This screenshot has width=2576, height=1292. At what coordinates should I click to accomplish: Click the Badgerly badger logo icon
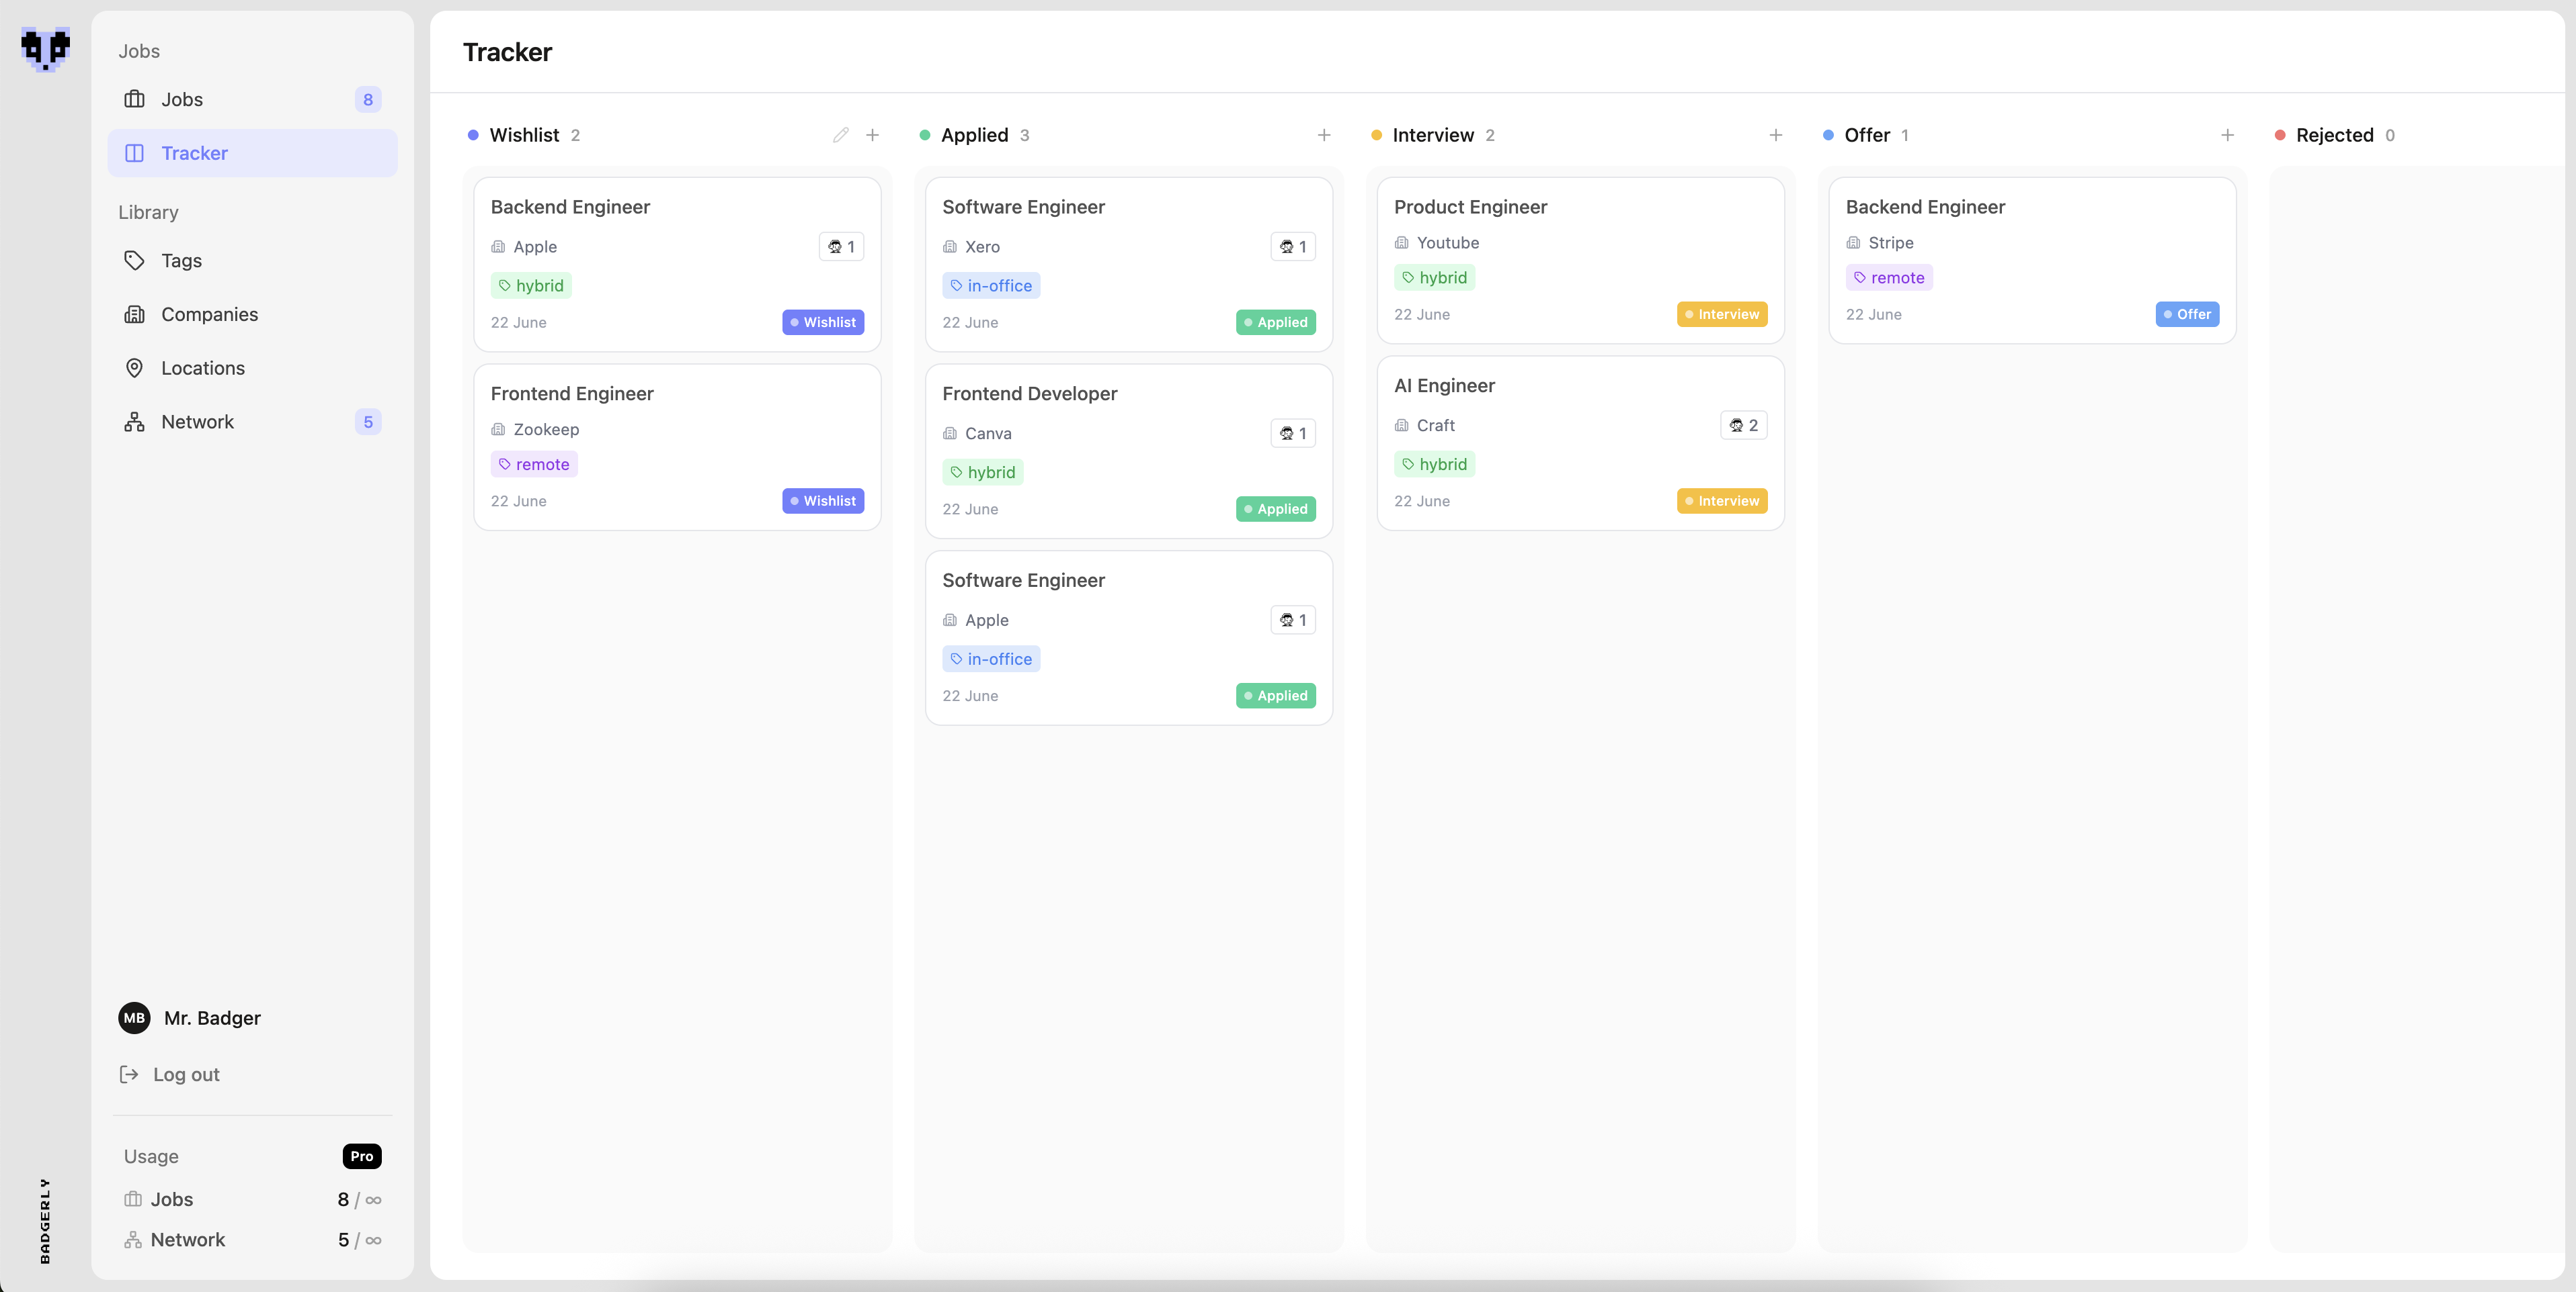[45, 48]
